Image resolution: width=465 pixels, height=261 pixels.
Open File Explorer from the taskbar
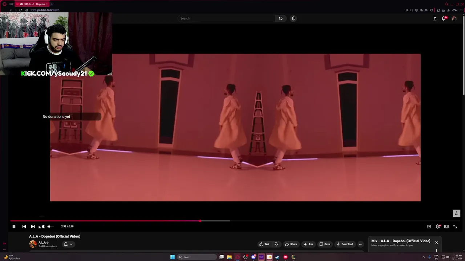tap(230, 257)
